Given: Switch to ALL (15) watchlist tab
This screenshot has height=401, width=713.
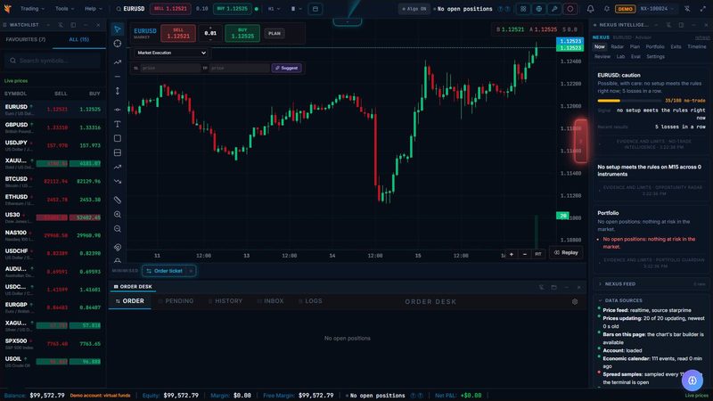Looking at the screenshot, I should click(78, 39).
